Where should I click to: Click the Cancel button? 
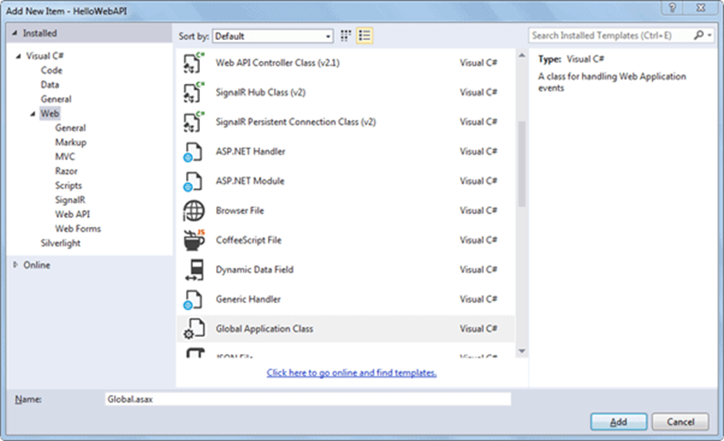(x=680, y=422)
